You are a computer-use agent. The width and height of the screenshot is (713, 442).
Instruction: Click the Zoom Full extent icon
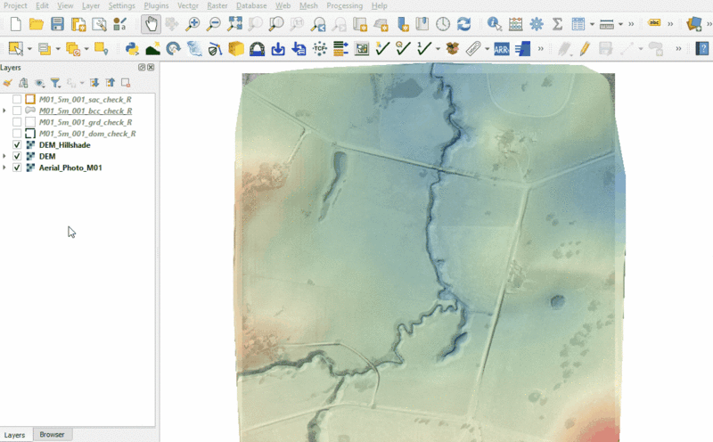[234, 24]
